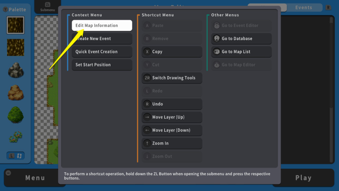The height and width of the screenshot is (191, 339).
Task: Select the gray rock tile in Palette
Action: [x=15, y=70]
